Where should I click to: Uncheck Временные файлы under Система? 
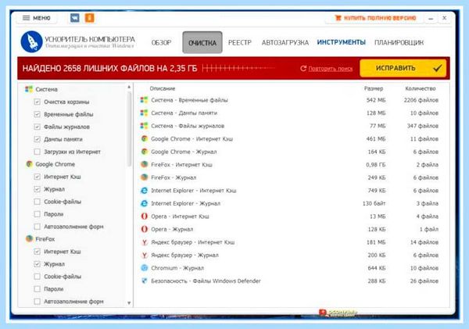click(x=37, y=114)
